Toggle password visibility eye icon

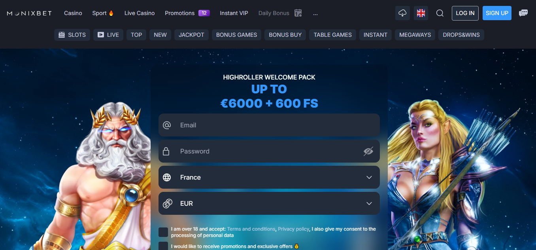tap(368, 151)
